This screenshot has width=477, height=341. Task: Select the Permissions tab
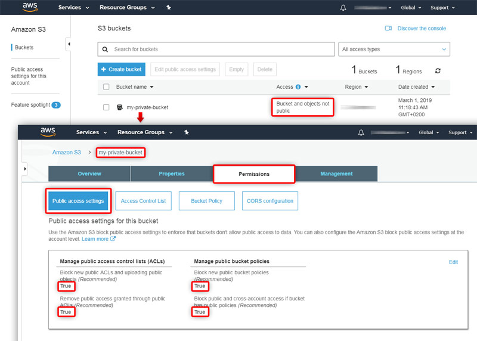[254, 174]
